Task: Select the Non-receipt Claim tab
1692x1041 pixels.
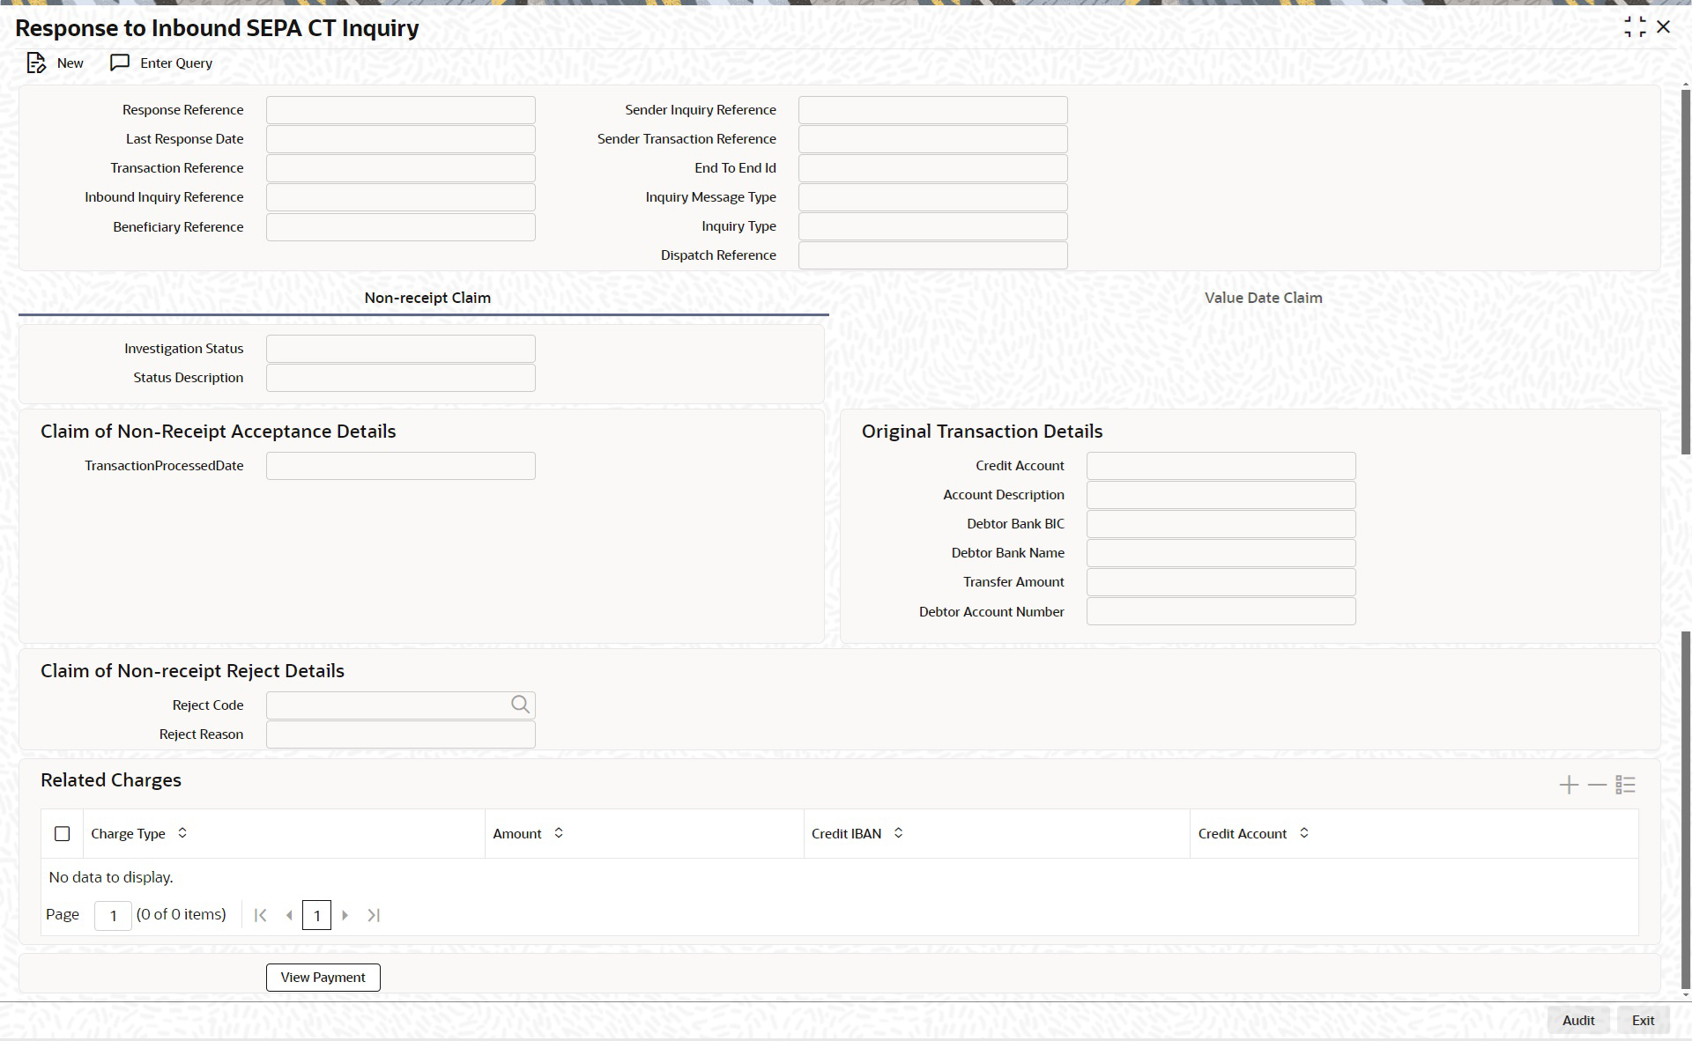Action: 427,298
